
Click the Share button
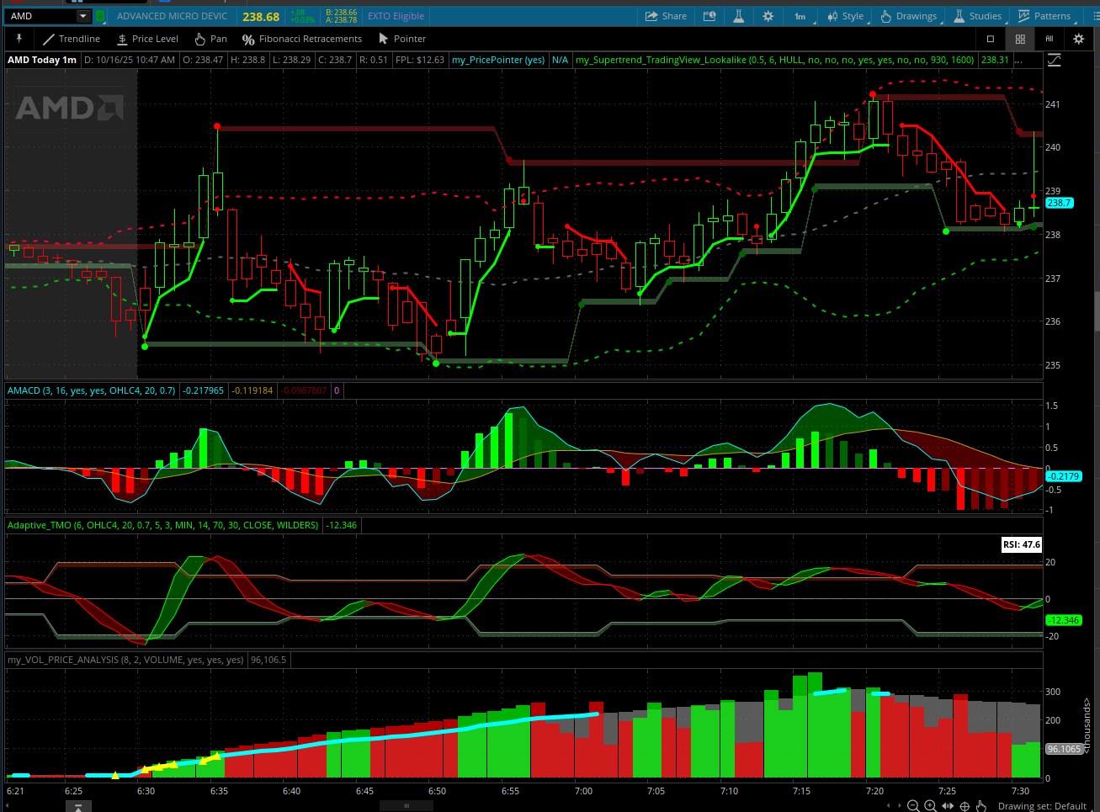[666, 16]
